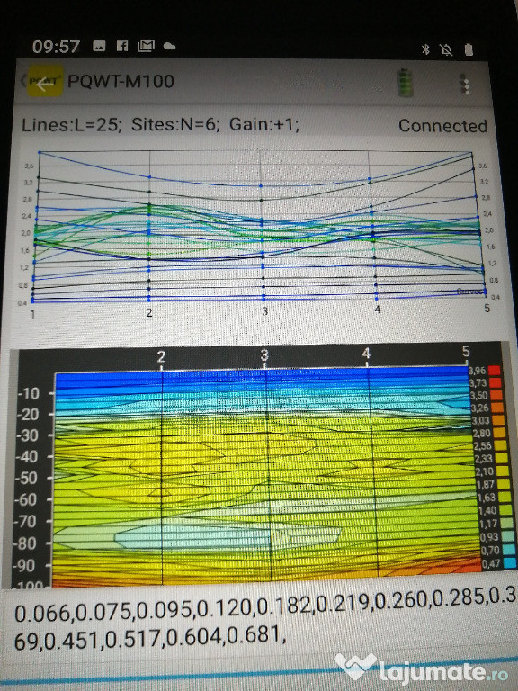Tap the light blue 0,47 legend swatch
This screenshot has height=691, width=518.
pos(510,562)
